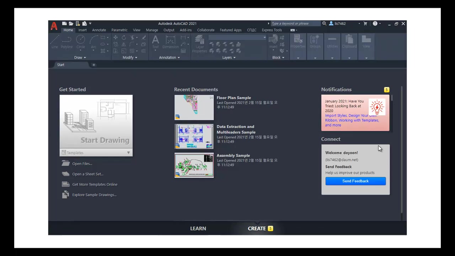Open the Autodesk App Store cart icon
This screenshot has width=455, height=256.
click(x=365, y=23)
